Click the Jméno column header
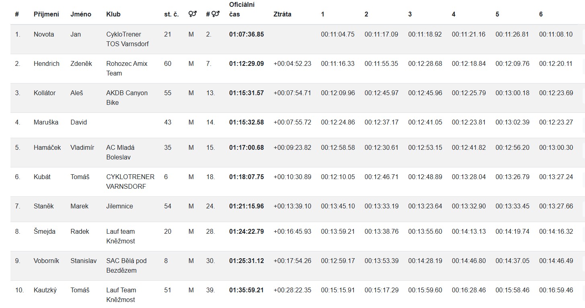 pos(81,14)
